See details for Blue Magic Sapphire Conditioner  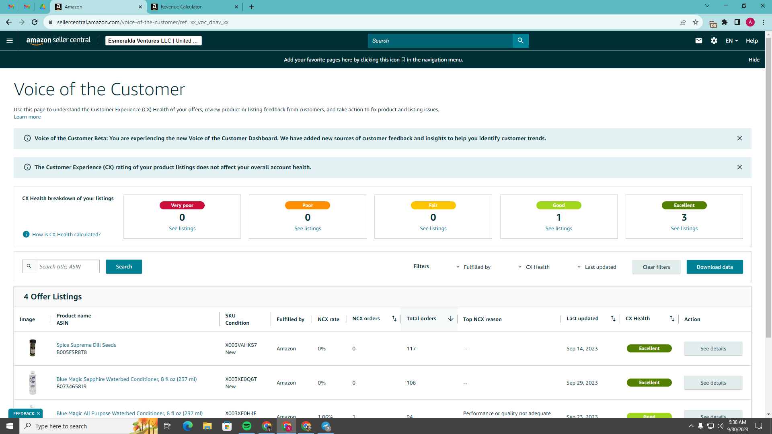(713, 383)
